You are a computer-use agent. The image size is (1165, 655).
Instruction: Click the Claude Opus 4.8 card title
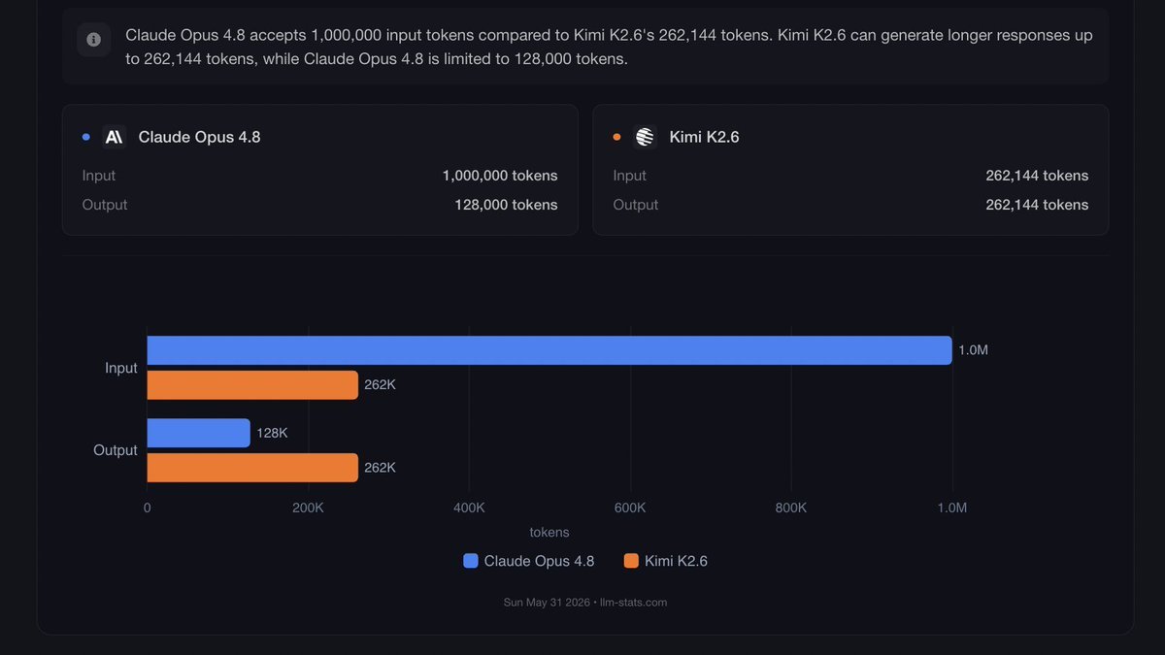199,137
